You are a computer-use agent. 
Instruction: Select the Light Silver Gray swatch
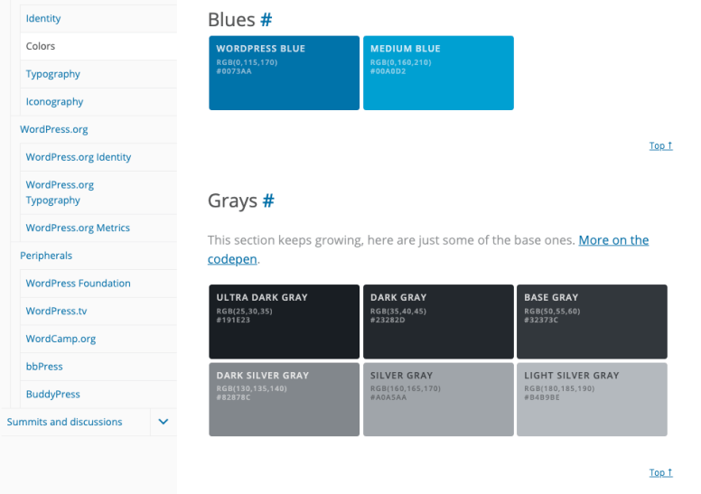[x=592, y=399]
